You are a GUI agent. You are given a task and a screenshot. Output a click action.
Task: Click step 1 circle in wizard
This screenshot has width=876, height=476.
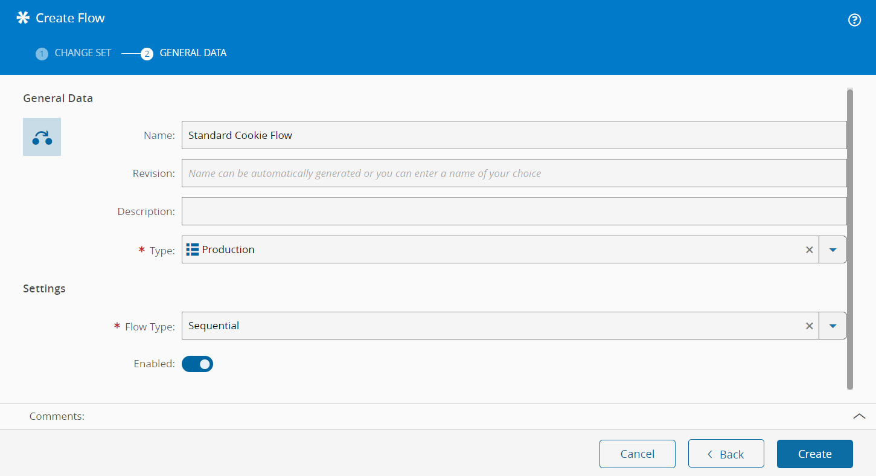click(x=42, y=54)
